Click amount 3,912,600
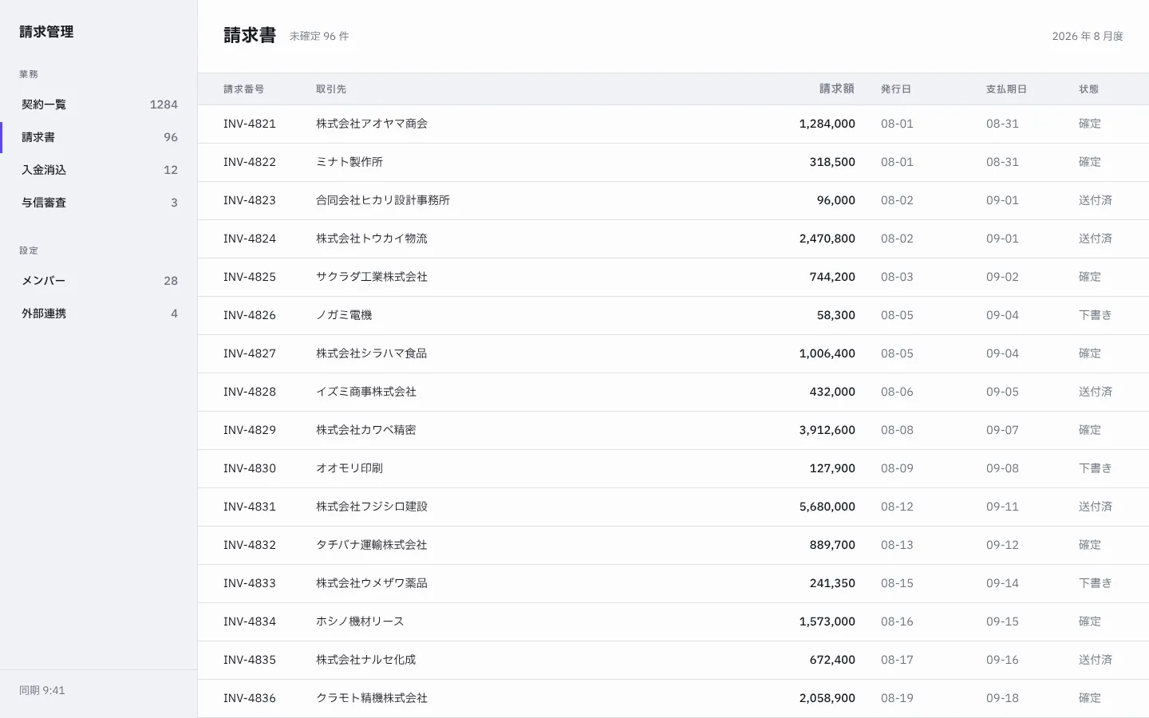 click(x=827, y=430)
